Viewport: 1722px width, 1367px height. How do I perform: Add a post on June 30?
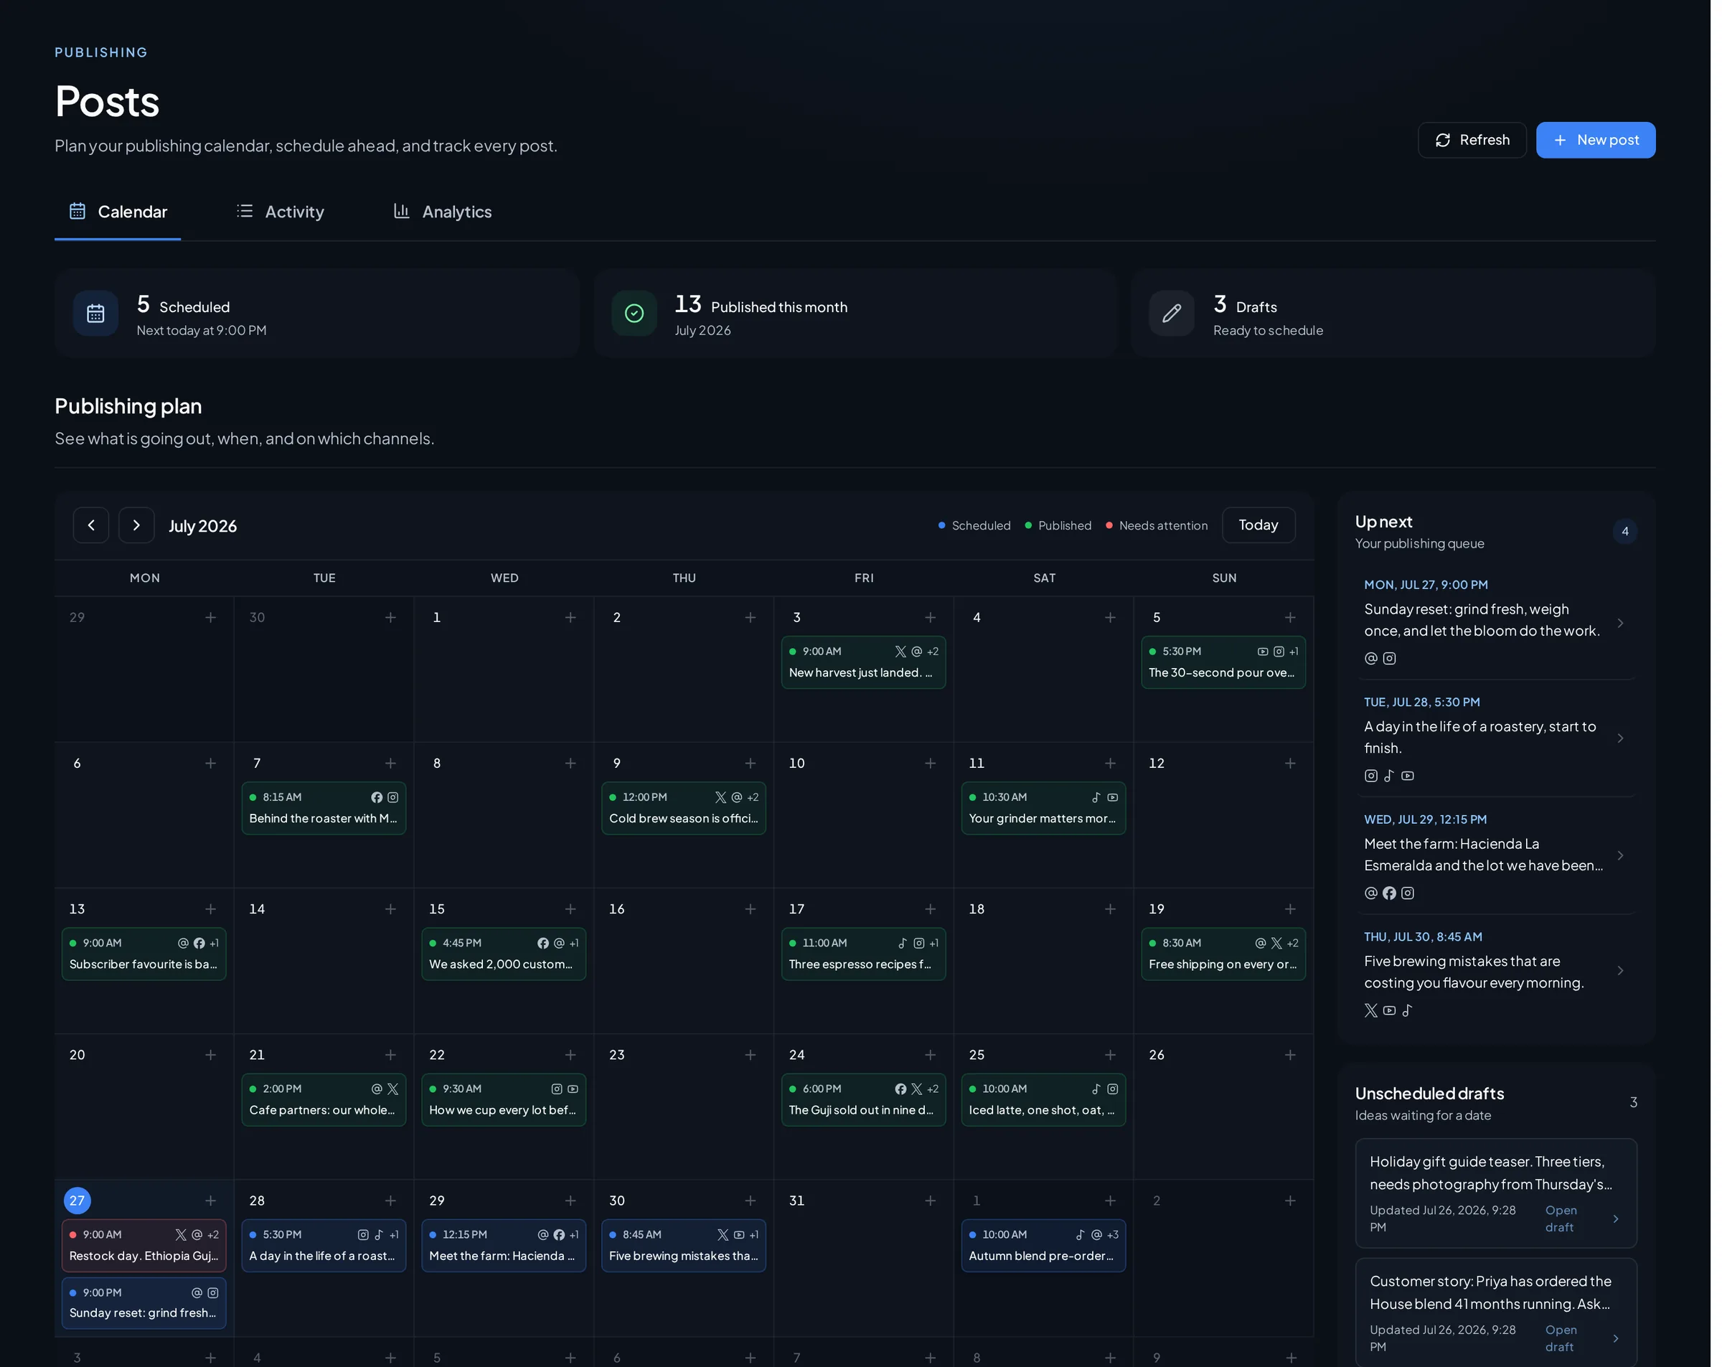[390, 618]
